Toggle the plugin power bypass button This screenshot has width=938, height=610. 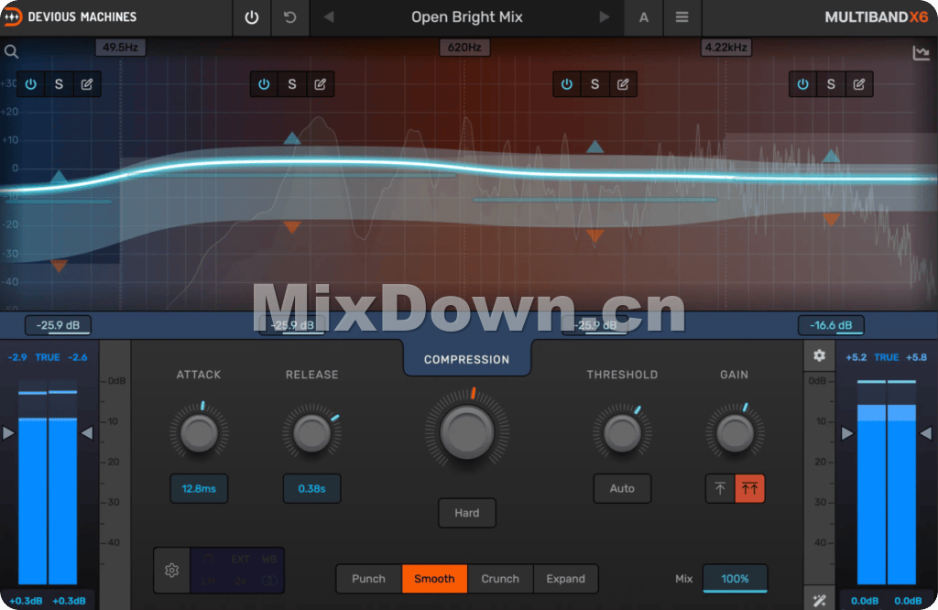coord(252,17)
